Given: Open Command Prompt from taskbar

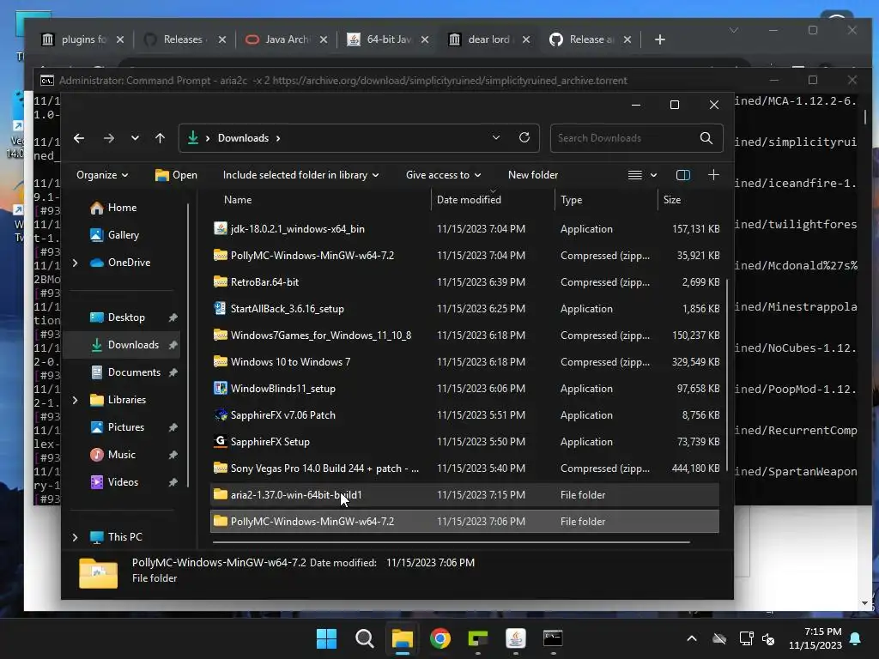Looking at the screenshot, I should click(553, 638).
